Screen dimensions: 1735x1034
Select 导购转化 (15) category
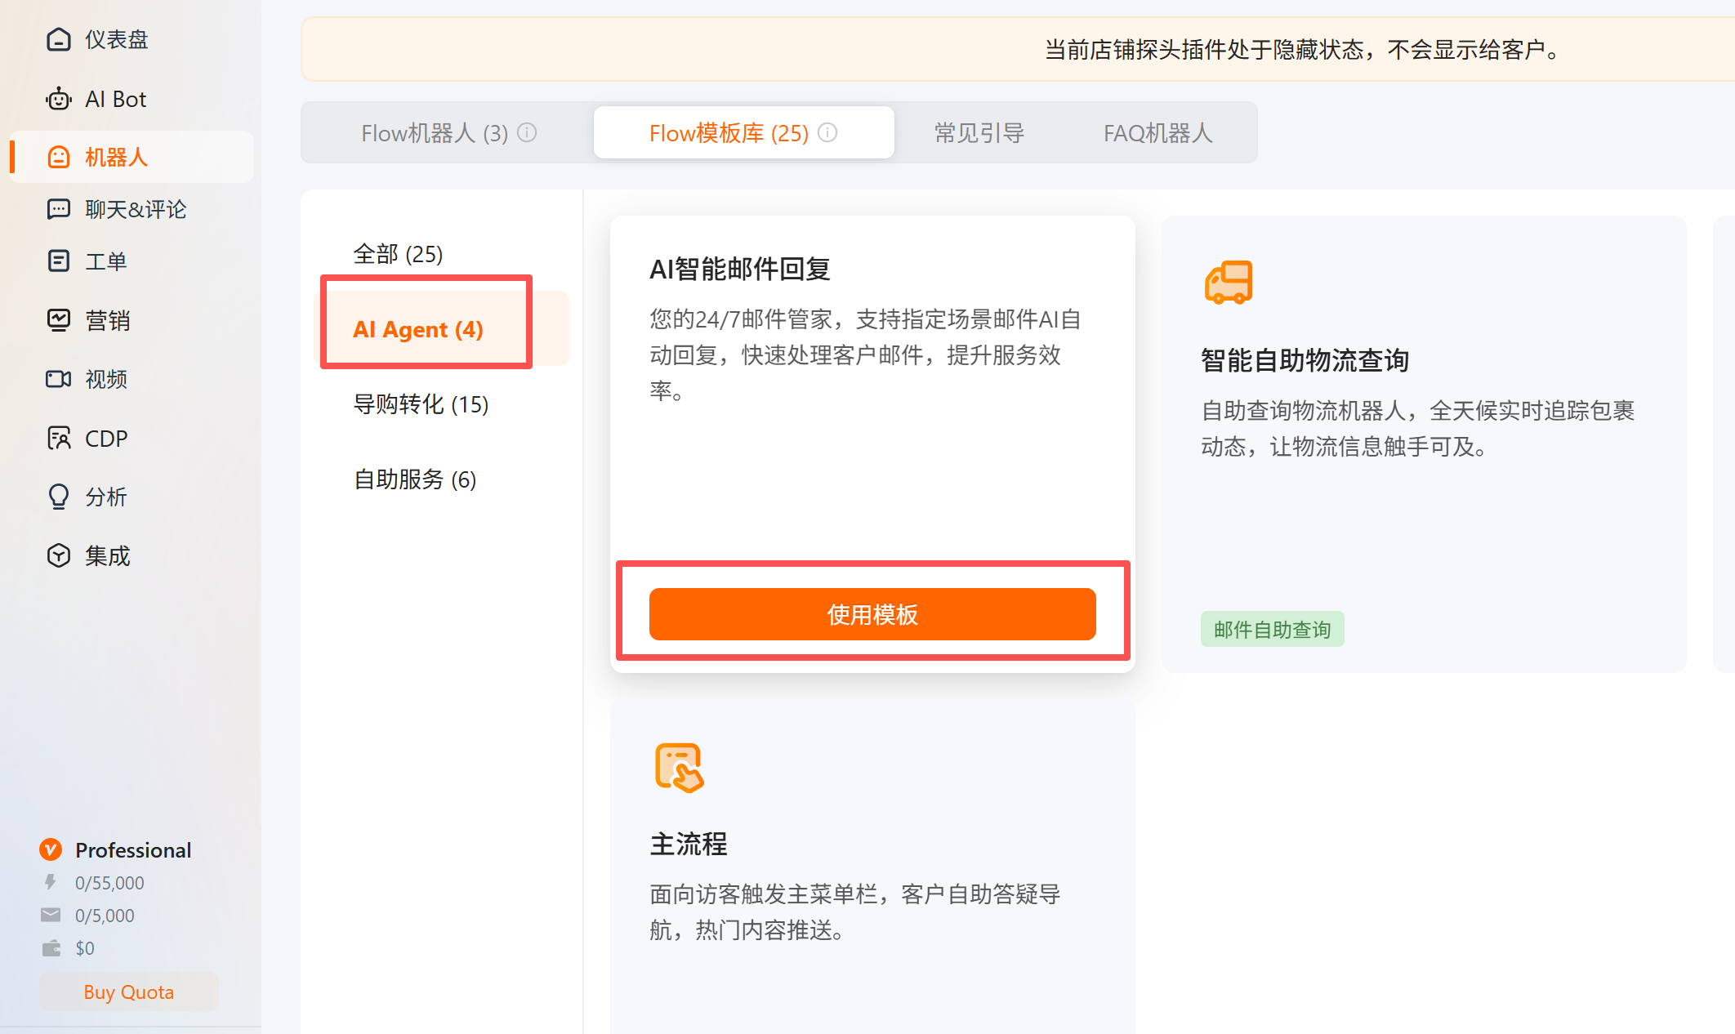pyautogui.click(x=421, y=404)
